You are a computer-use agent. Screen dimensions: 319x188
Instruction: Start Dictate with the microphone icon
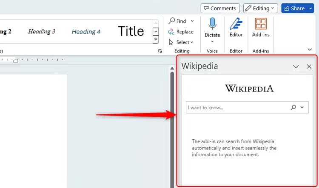212,23
